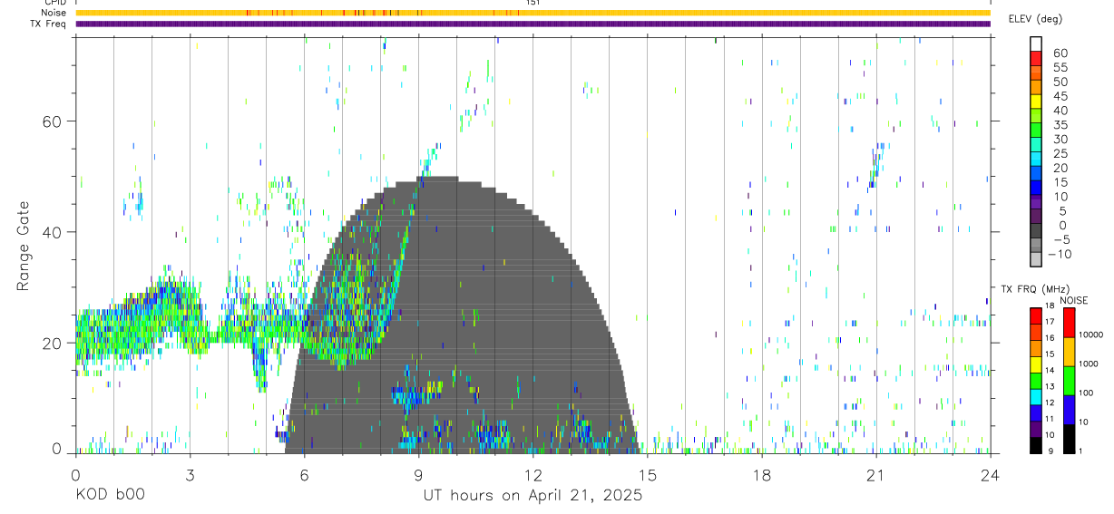1114x514 pixels.
Task: Click the '16' label on TX FRQ colorbar
Action: (x=1050, y=338)
